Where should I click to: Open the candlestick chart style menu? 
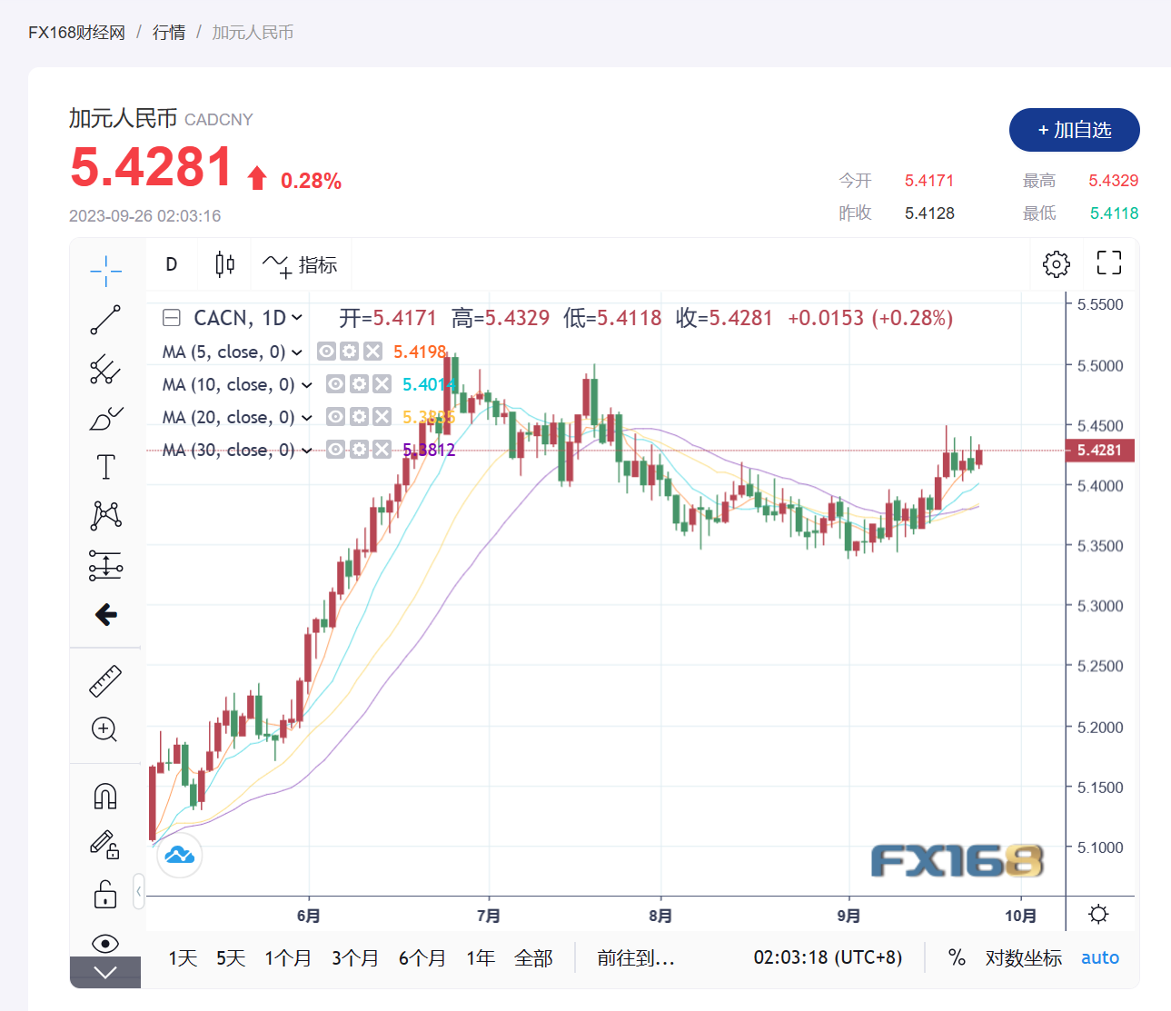(224, 264)
